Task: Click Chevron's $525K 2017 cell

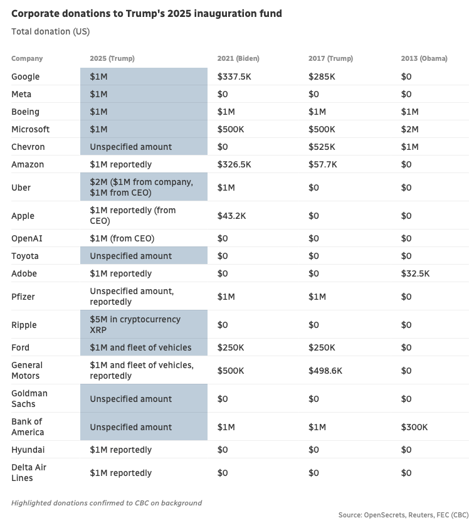Action: (x=322, y=147)
